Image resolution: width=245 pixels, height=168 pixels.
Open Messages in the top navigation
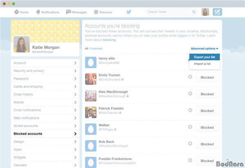(76, 12)
